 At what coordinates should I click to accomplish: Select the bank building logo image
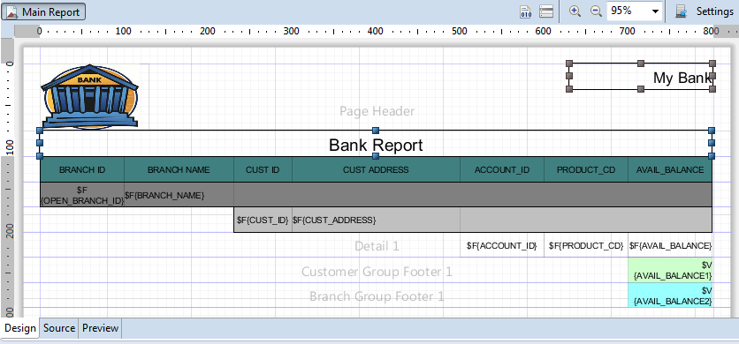90,96
